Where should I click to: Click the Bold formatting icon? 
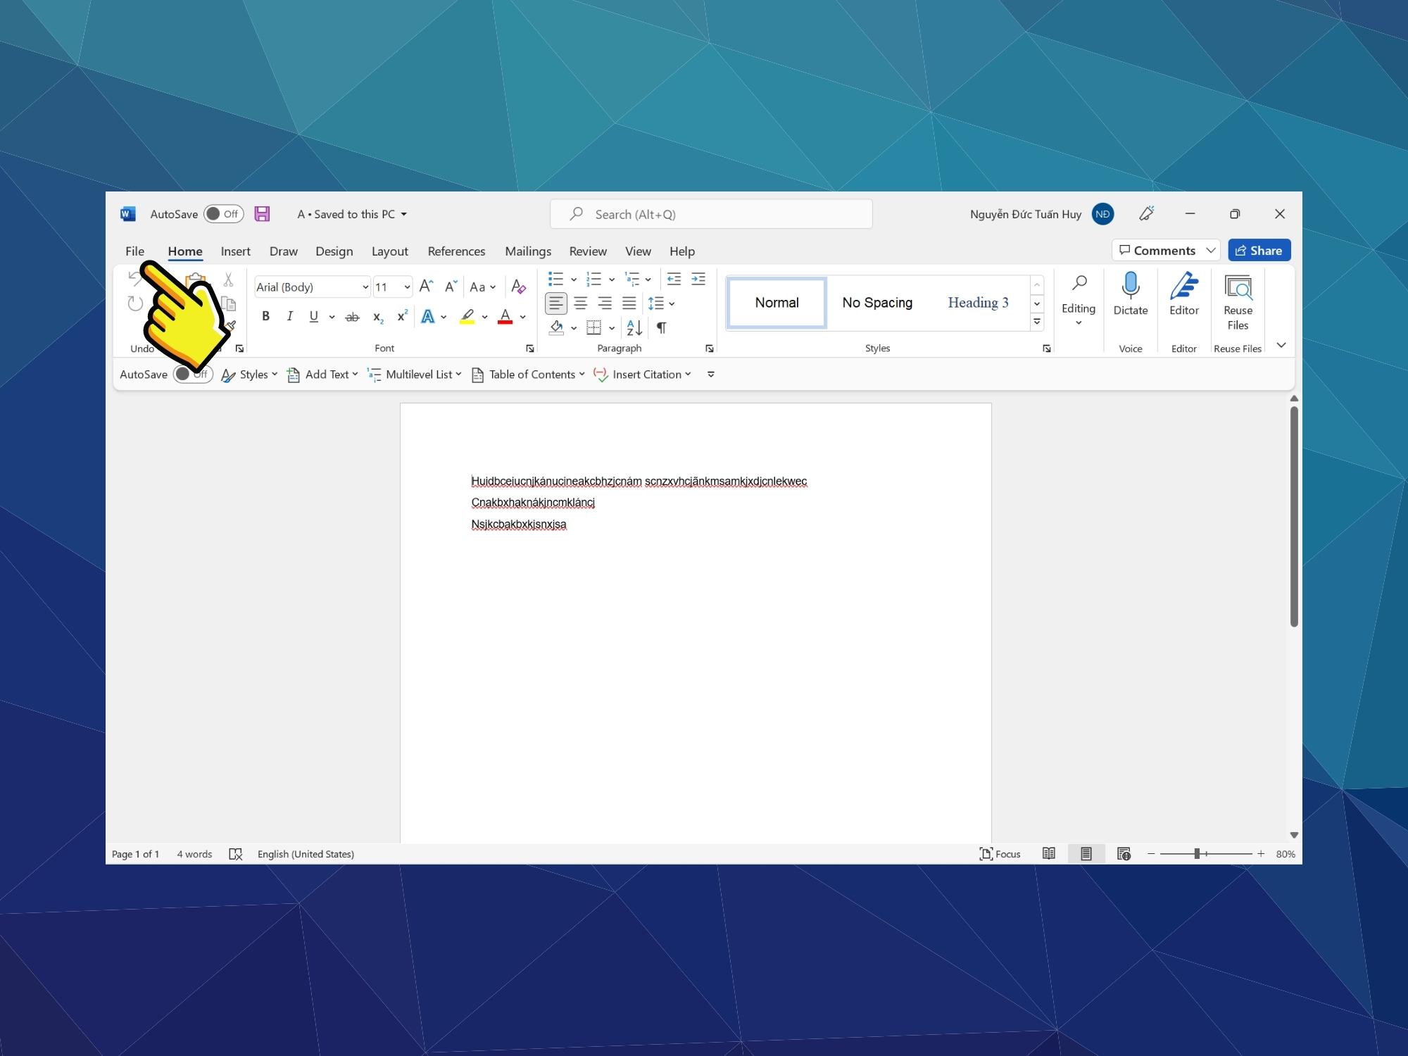click(264, 318)
